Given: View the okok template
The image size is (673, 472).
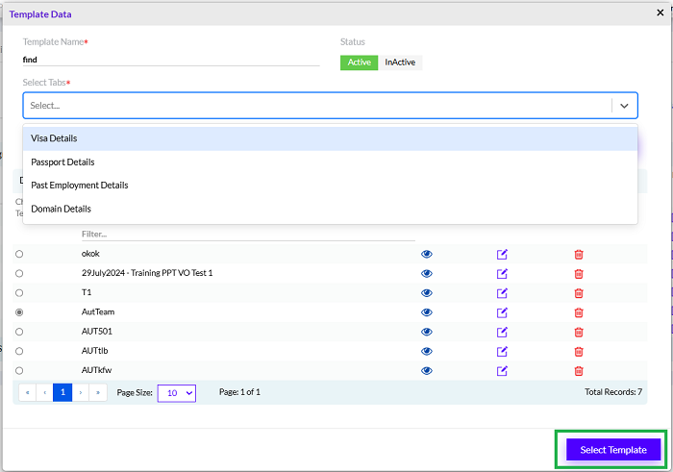Looking at the screenshot, I should click(x=426, y=254).
